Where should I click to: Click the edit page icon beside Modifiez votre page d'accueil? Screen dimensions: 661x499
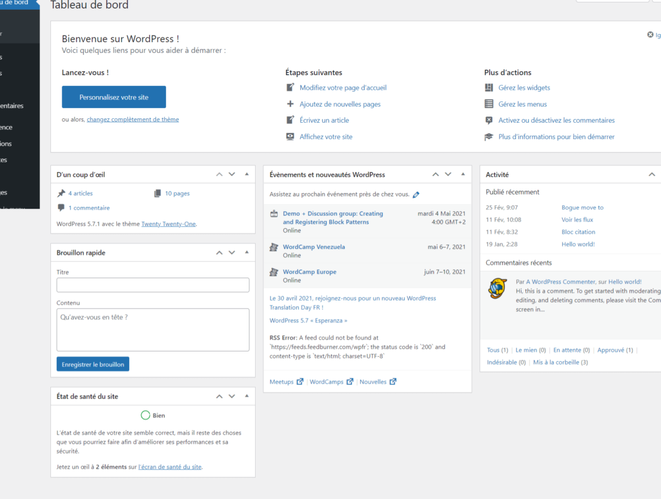tap(290, 87)
